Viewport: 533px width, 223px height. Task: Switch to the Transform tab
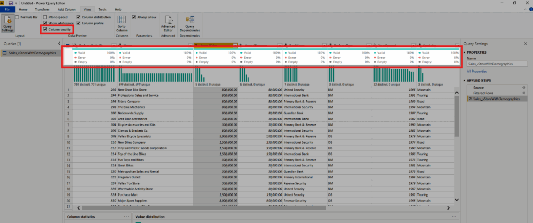click(42, 10)
